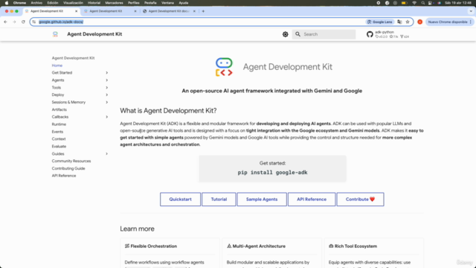The width and height of the screenshot is (476, 268).
Task: Click the Quickstart button
Action: pos(180,200)
